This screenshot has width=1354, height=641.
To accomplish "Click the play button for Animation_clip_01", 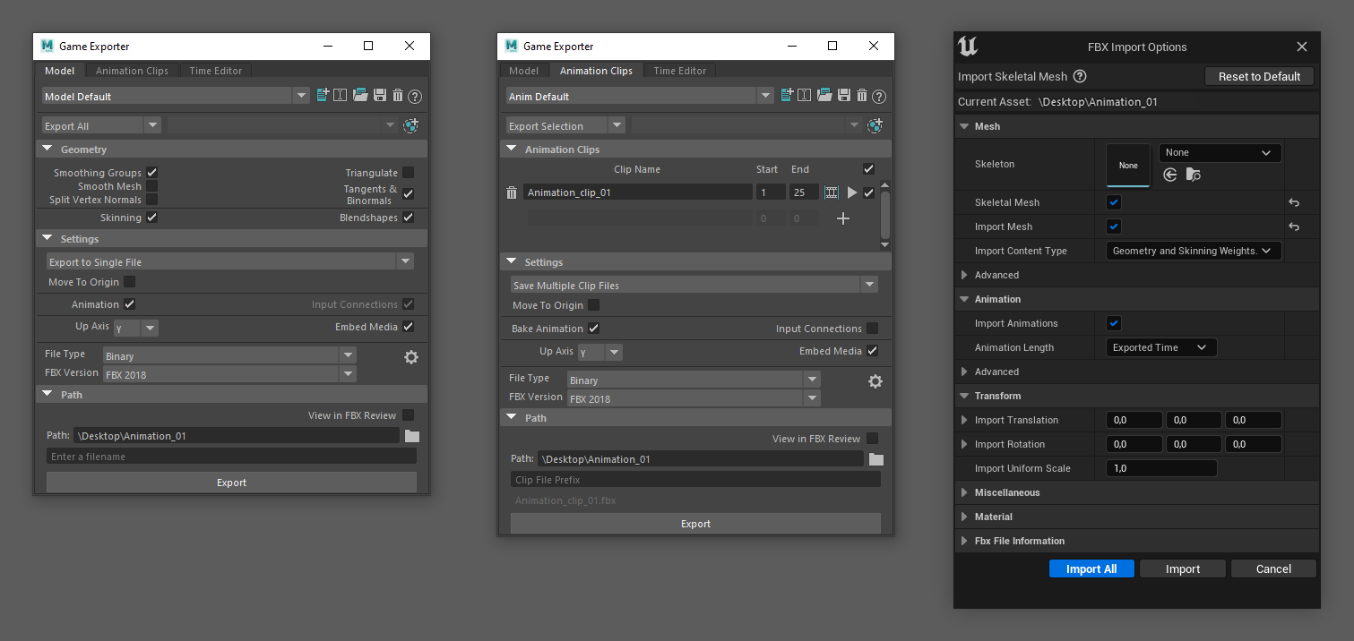I will (x=852, y=192).
